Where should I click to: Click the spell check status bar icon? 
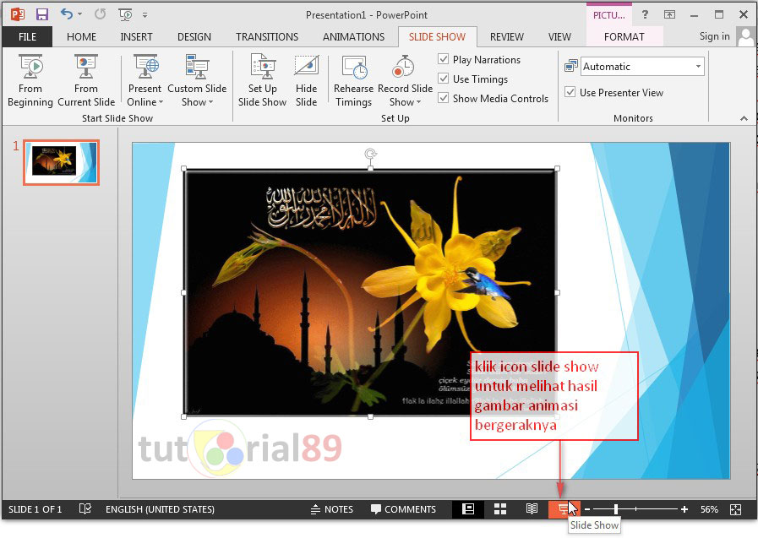(85, 509)
